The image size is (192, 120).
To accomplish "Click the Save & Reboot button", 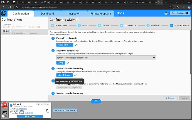I will [x=64, y=75].
